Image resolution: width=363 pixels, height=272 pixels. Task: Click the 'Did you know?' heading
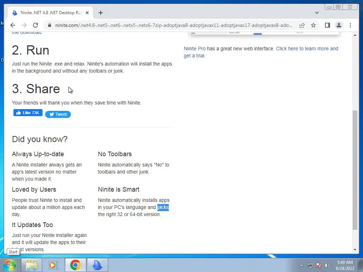[40, 139]
